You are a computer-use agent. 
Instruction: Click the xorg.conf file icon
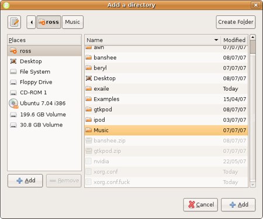88,172
